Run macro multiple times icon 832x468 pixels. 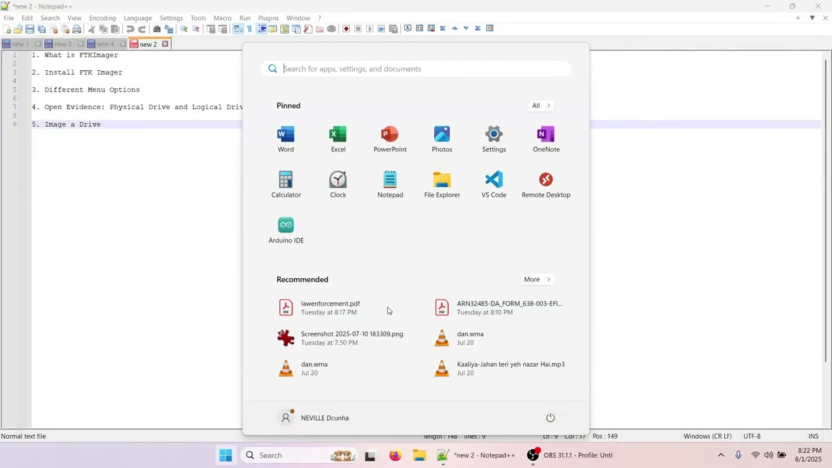(x=382, y=29)
